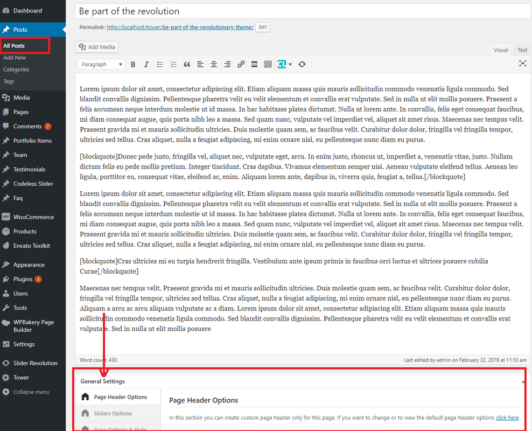
Task: Open post Tags
Action: pyautogui.click(x=9, y=81)
